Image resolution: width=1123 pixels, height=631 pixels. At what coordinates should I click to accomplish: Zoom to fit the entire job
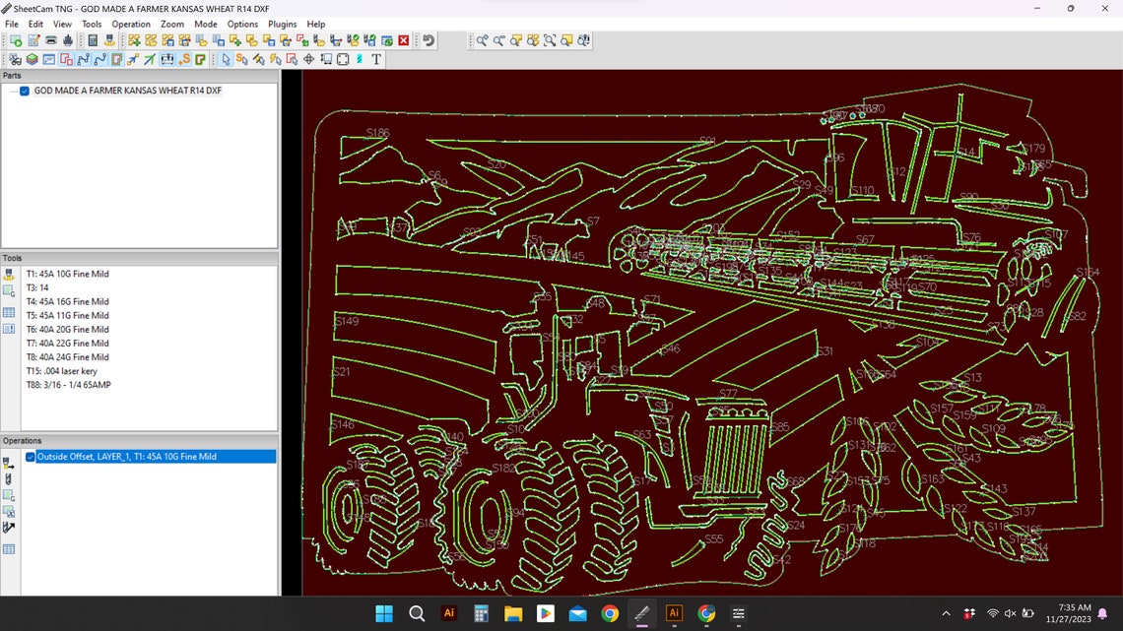550,40
